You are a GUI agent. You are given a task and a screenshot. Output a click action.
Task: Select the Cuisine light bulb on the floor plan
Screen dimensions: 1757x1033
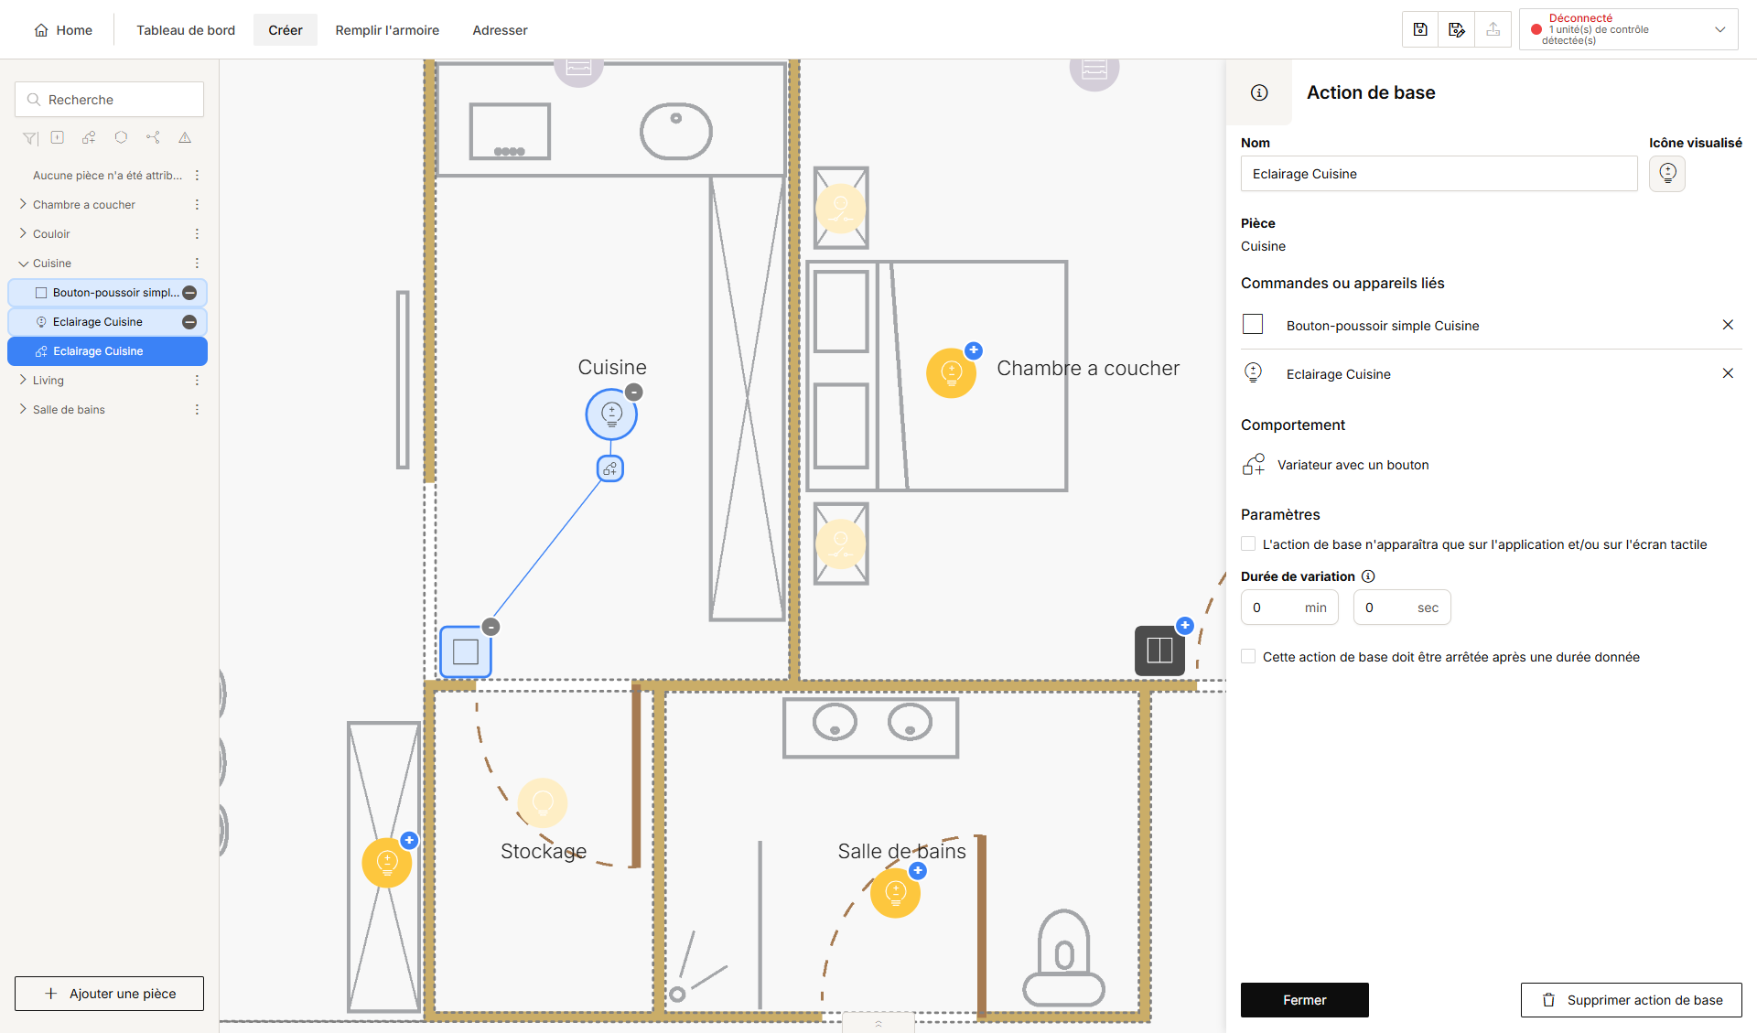pyautogui.click(x=611, y=414)
